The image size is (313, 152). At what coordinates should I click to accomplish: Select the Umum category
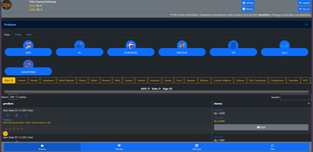pyautogui.click(x=22, y=80)
